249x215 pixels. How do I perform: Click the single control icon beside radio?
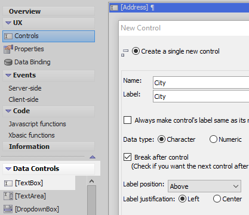point(125,53)
